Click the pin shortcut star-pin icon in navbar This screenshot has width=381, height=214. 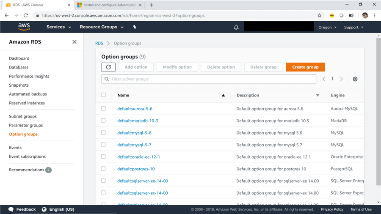pos(135,27)
